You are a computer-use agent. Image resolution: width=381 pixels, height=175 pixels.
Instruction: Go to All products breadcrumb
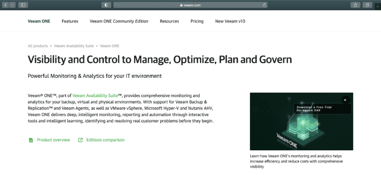(x=38, y=46)
